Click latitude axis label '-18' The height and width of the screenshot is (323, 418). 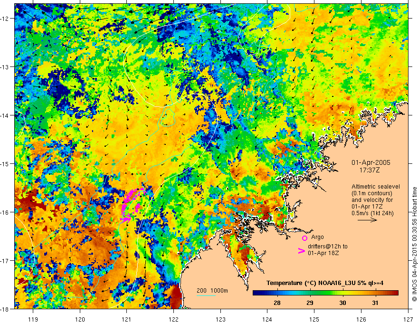[5, 309]
